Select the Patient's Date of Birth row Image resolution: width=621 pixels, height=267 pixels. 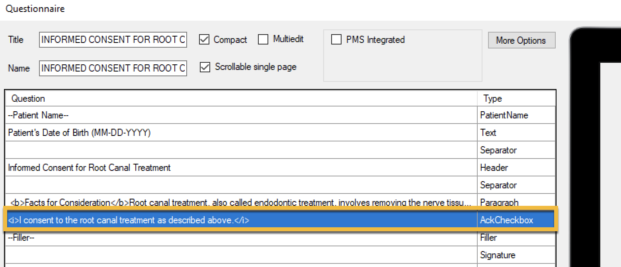281,133
